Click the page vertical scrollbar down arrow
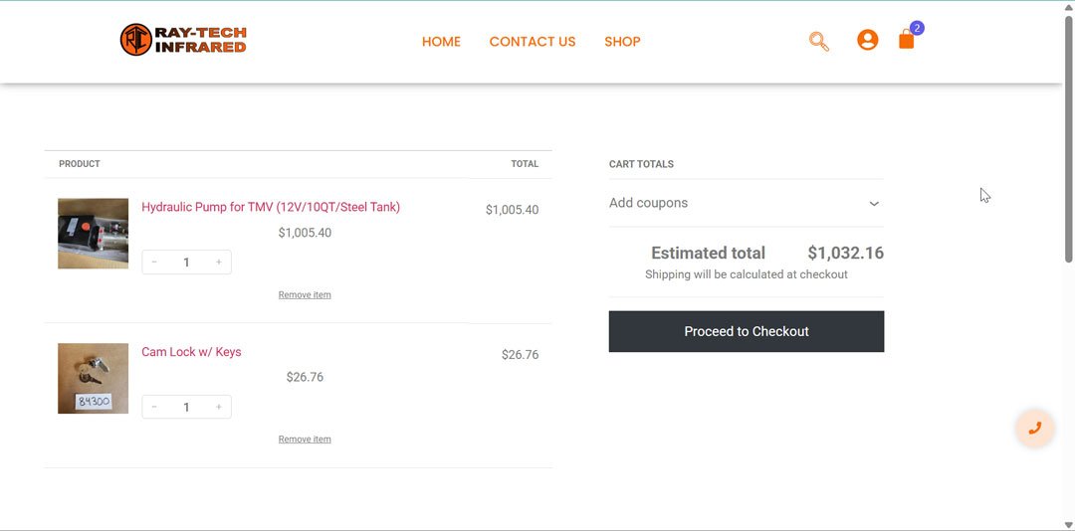 1069,524
